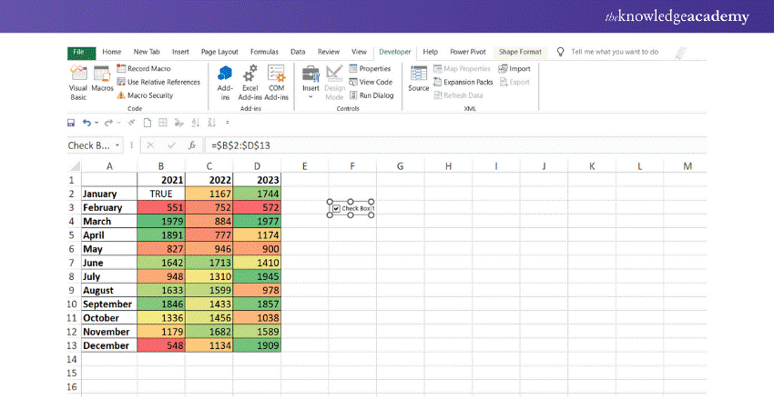
Task: Expand the Insert controls dropdown
Action: 311,96
